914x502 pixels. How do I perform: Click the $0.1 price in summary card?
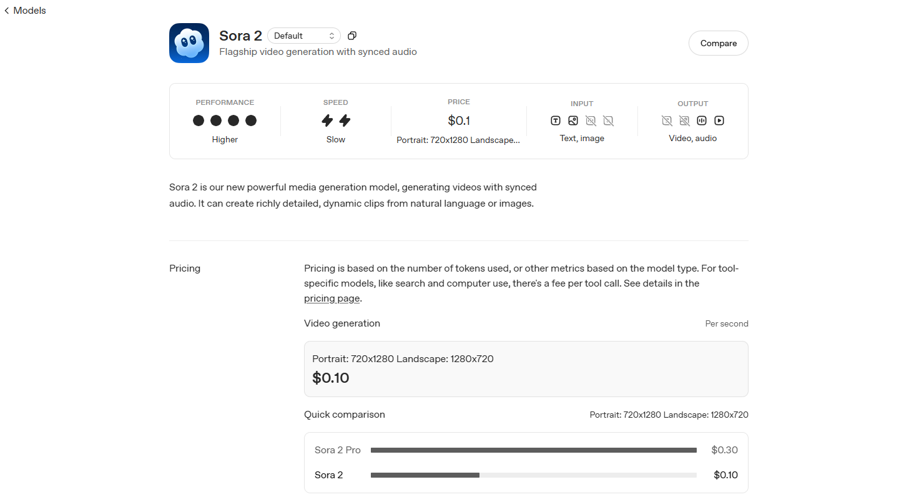(x=459, y=121)
